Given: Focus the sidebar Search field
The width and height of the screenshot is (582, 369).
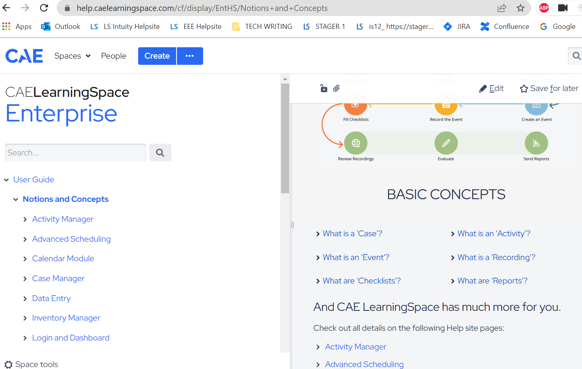Looking at the screenshot, I should (76, 152).
